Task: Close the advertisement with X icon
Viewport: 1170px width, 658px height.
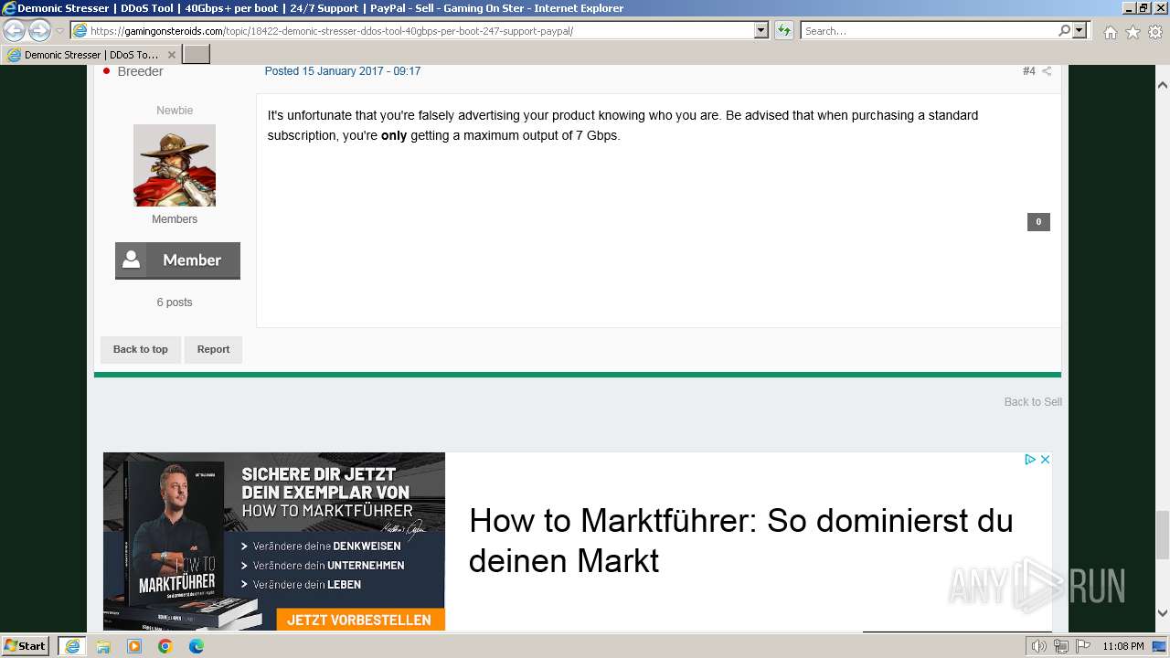Action: pos(1045,460)
